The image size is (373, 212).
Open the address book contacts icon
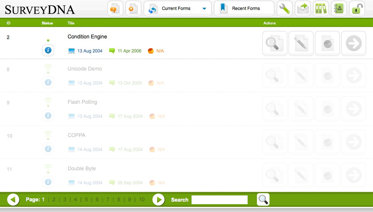pyautogui.click(x=339, y=8)
